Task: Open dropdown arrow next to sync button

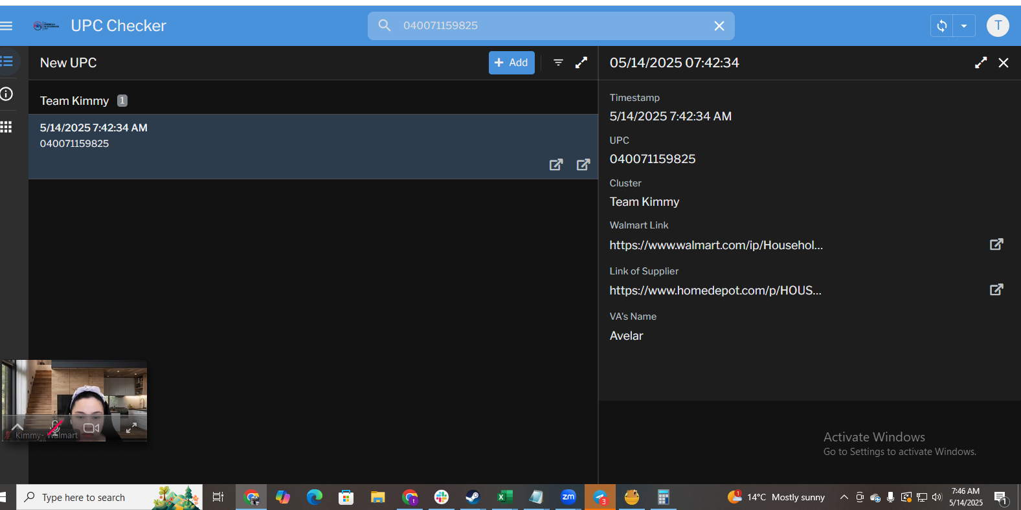Action: (964, 26)
